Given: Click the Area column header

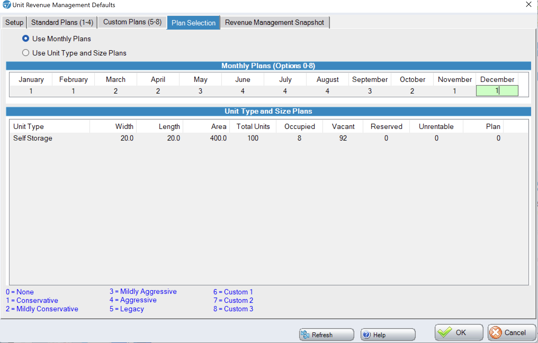Looking at the screenshot, I should click(206, 127).
